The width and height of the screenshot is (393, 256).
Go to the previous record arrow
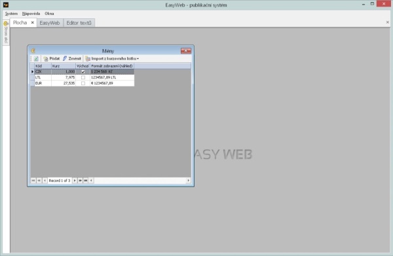coord(45,180)
